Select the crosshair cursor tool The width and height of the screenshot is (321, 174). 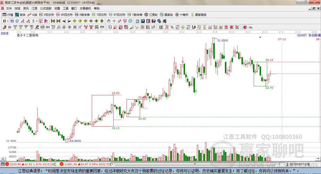[x=114, y=21]
